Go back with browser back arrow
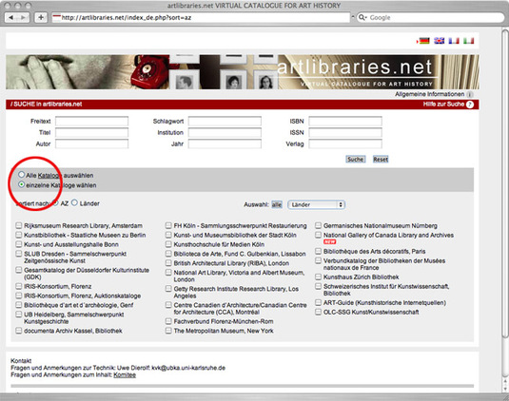509x401 pixels. pos(11,17)
